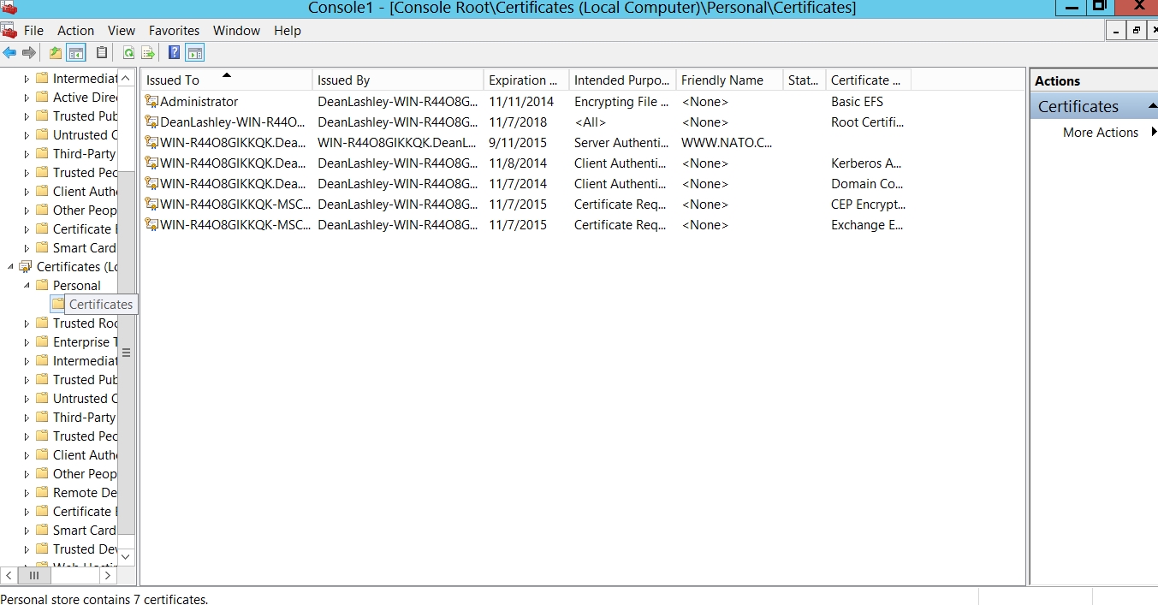1158x605 pixels.
Task: Collapse the Personal folder tree node
Action: tap(27, 286)
